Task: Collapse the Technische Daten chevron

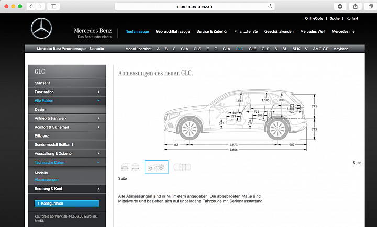Action: point(98,162)
